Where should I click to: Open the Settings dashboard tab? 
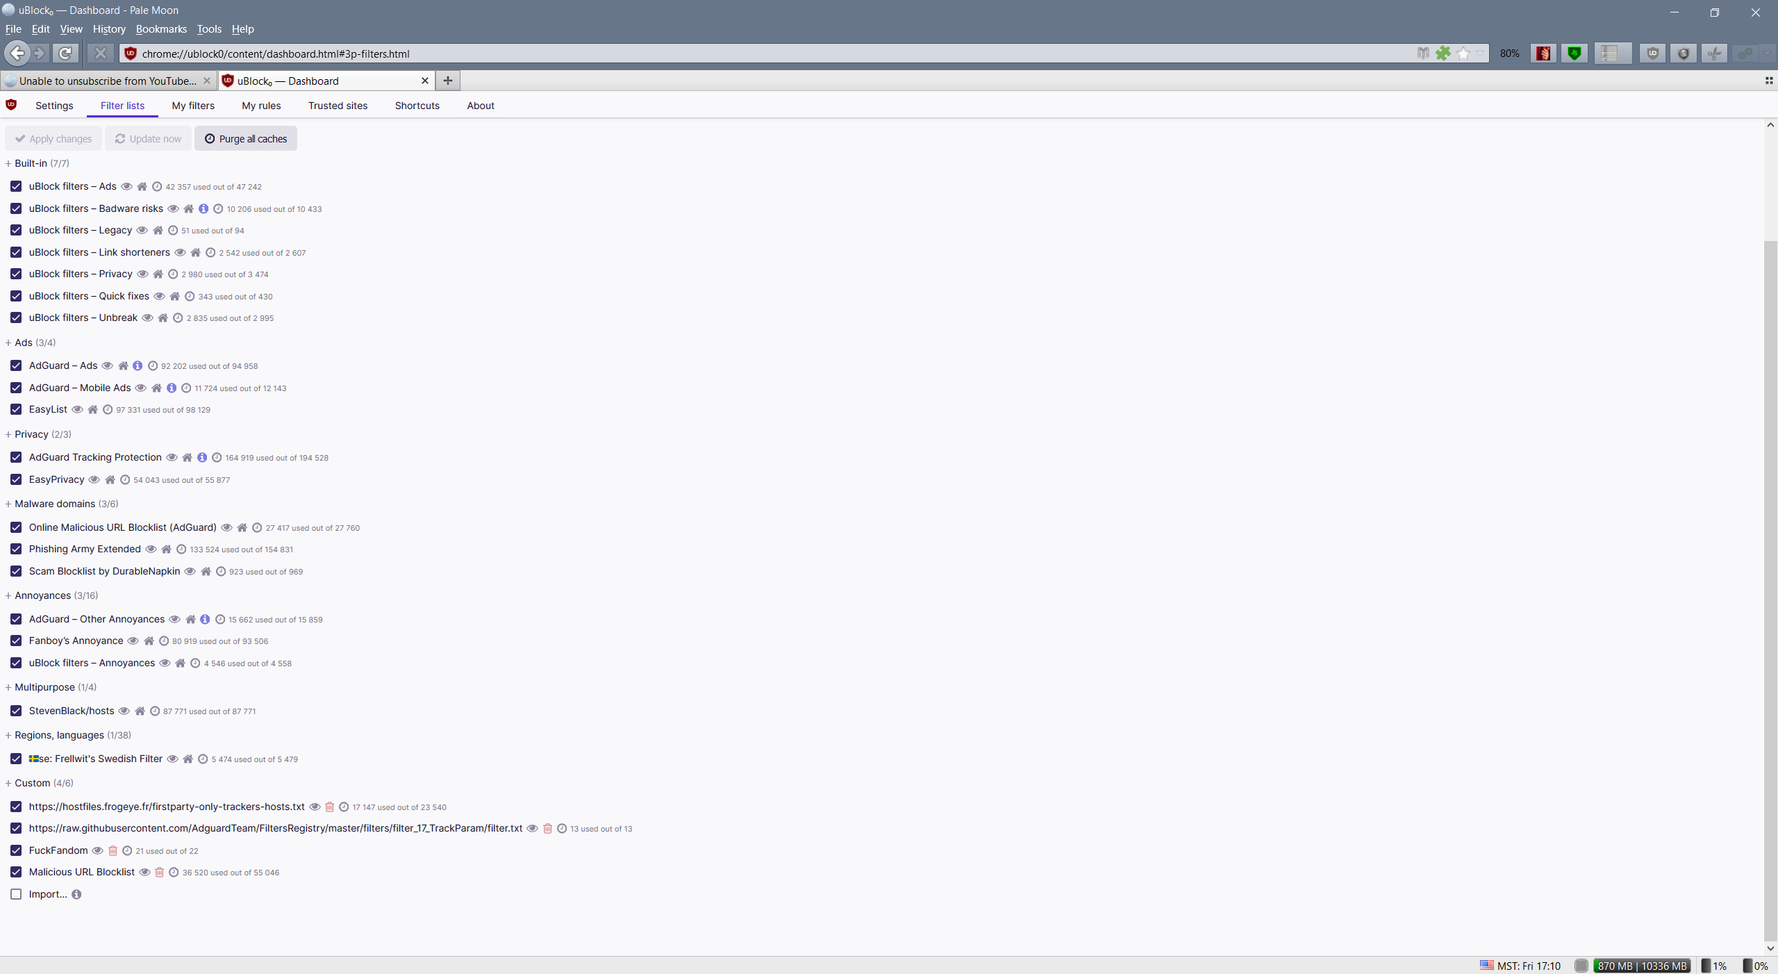(54, 106)
